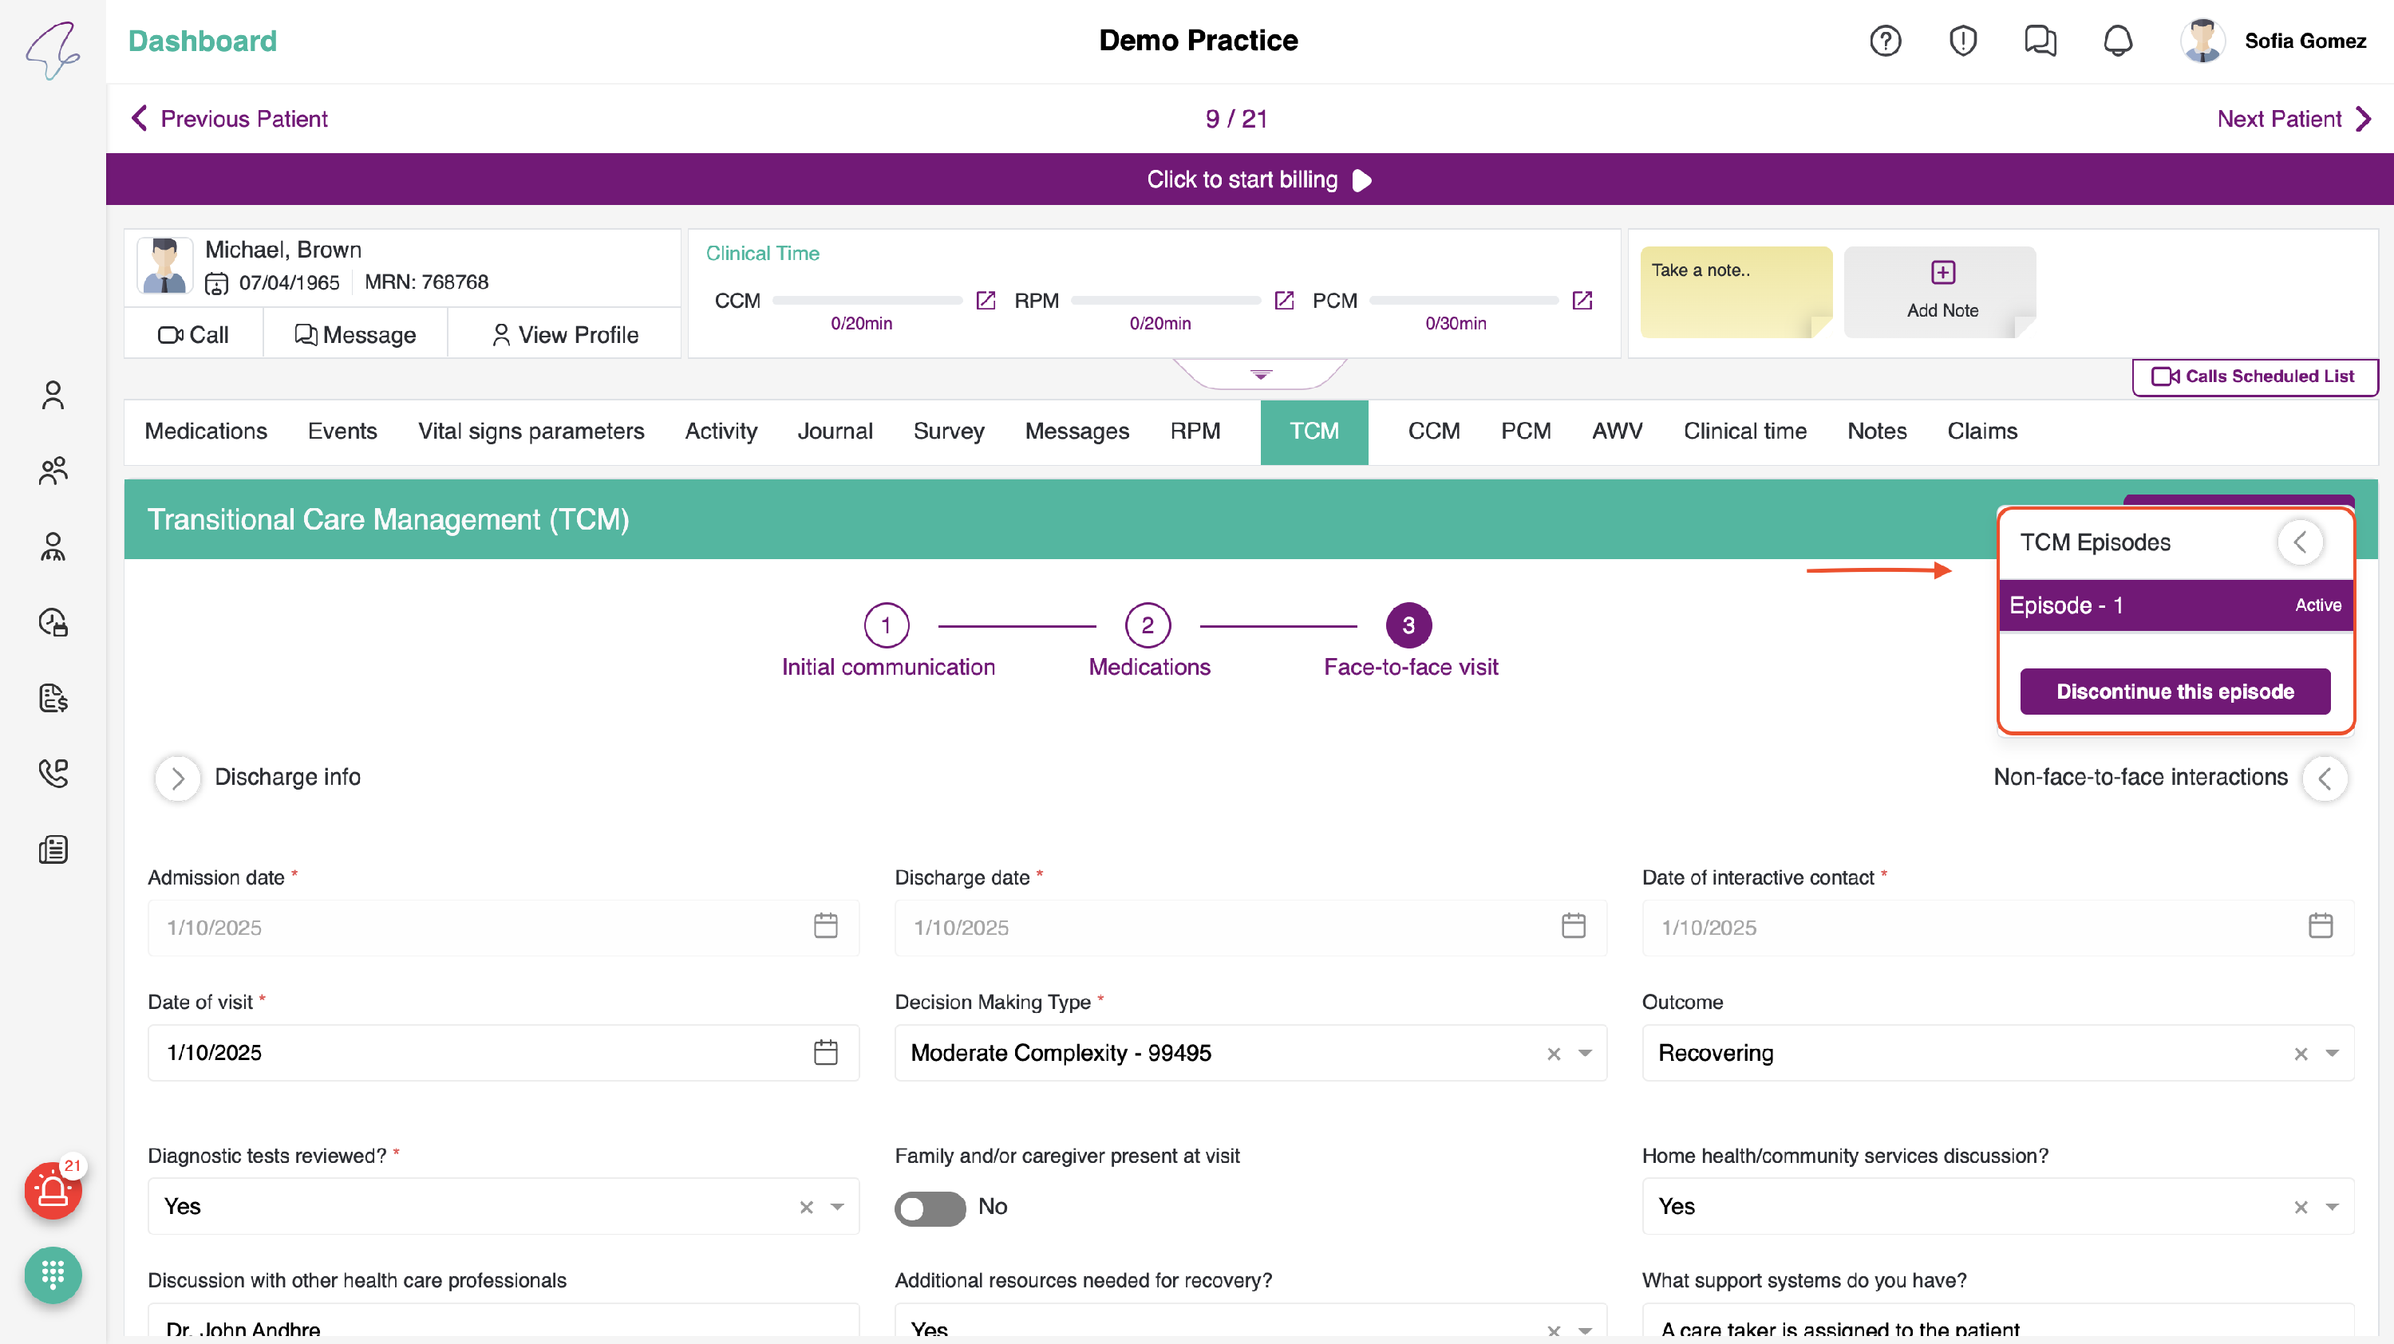Open chat messages icon in header
Viewport: 2394px width, 1344px height.
click(x=2040, y=41)
